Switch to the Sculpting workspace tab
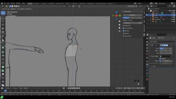Image resolution: width=176 pixels, height=99 pixels. point(43,4)
